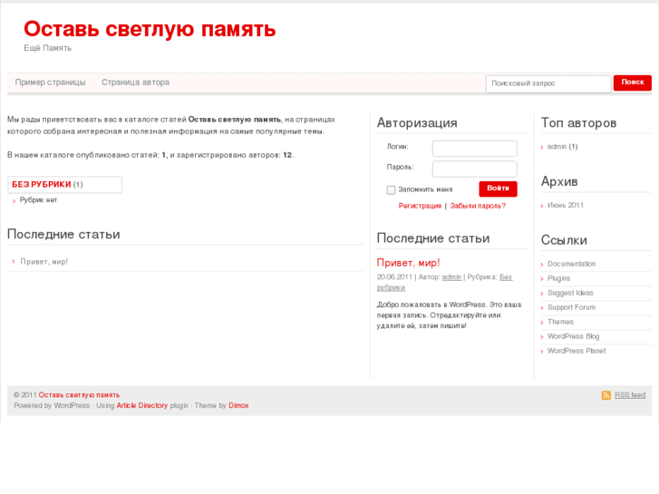Open admin (1) in Топ авторов
Screen dimensions: 659x494
562,146
